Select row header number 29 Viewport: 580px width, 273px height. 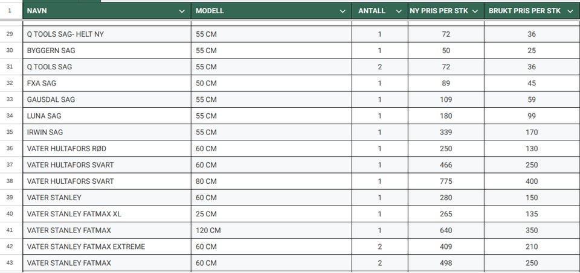(10, 34)
